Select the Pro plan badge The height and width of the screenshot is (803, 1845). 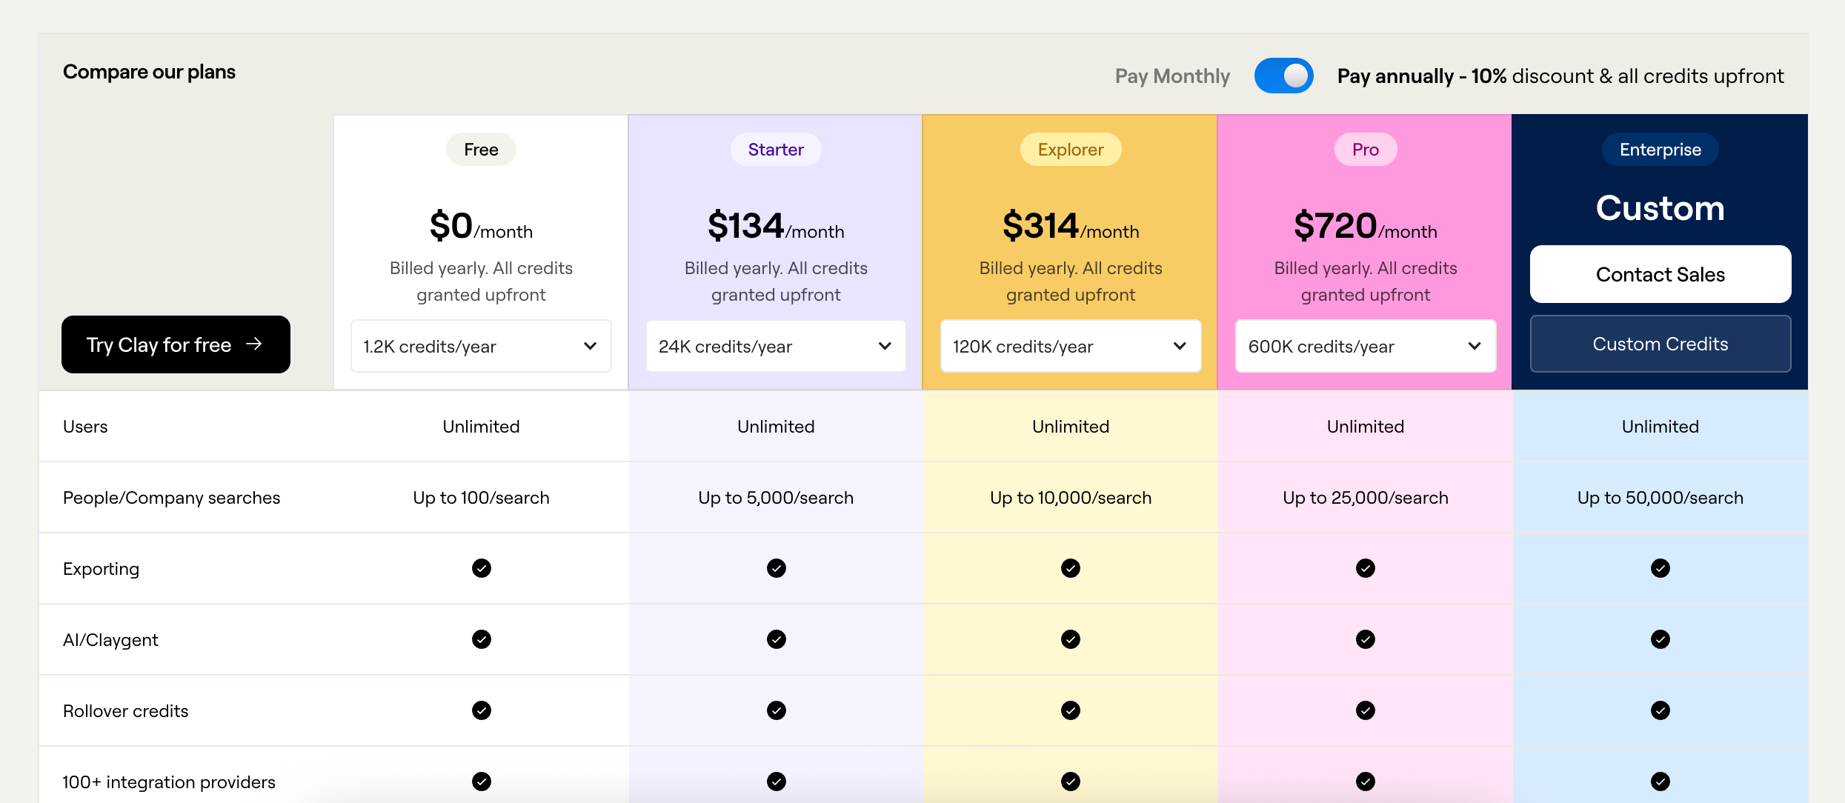pyautogui.click(x=1366, y=150)
